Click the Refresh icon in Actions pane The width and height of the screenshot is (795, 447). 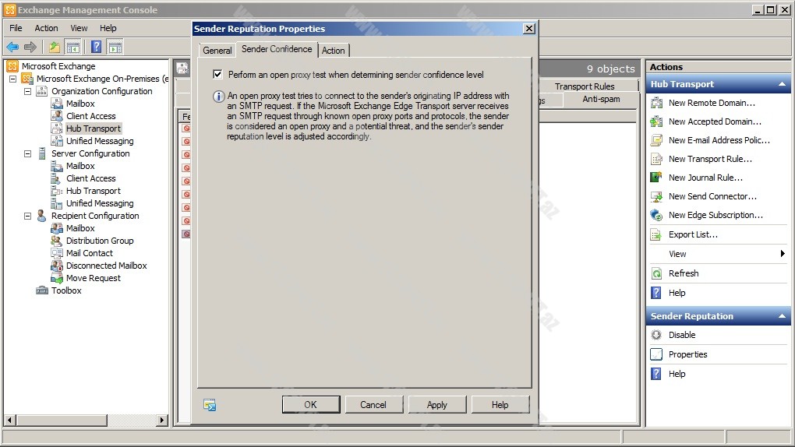[656, 273]
